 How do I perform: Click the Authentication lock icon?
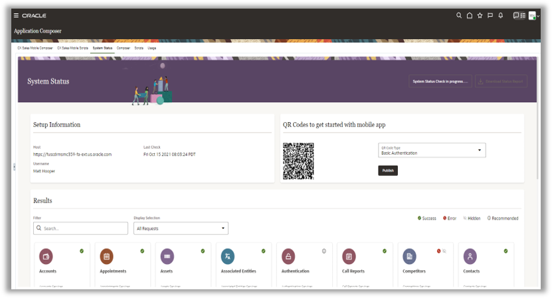(288, 256)
